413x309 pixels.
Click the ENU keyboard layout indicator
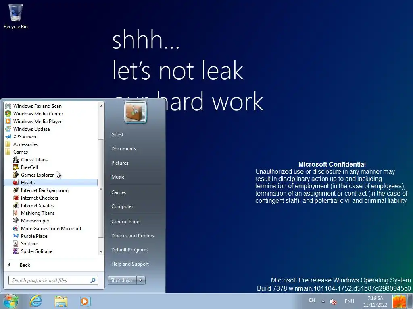click(349, 301)
